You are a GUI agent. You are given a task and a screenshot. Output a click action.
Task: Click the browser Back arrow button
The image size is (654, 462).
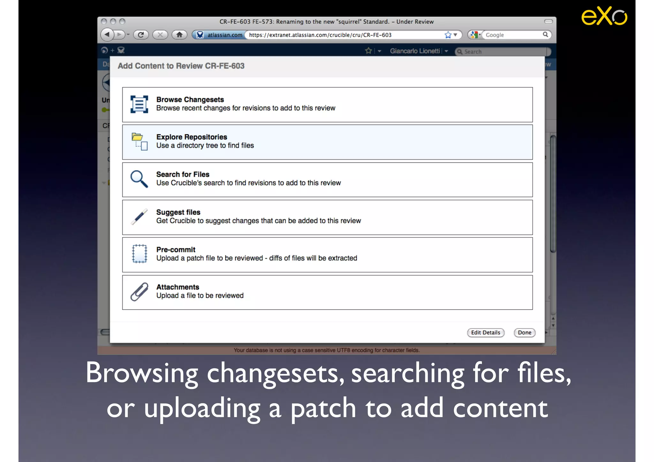(107, 34)
